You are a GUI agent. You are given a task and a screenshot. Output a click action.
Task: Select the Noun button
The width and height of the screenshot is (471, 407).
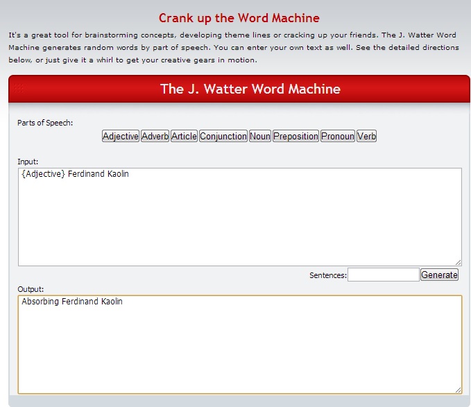click(260, 137)
